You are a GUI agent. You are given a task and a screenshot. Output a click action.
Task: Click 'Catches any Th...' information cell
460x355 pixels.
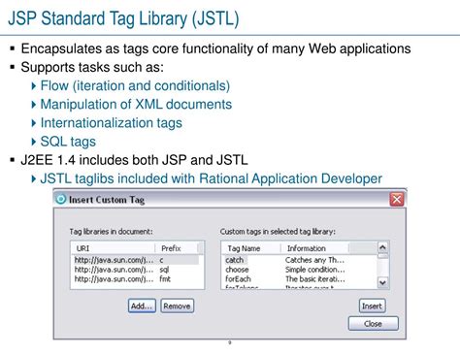314,260
